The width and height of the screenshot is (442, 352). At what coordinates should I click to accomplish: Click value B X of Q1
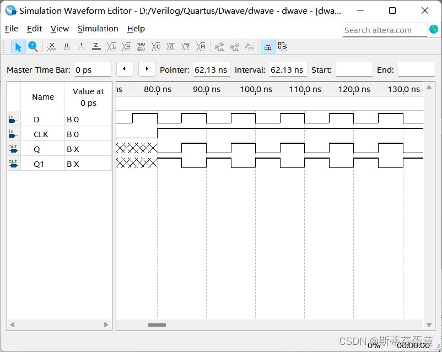pos(73,164)
